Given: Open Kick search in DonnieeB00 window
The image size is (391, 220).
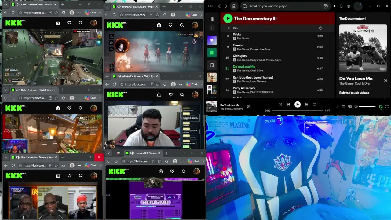Looking at the screenshot, I should click(184, 171).
